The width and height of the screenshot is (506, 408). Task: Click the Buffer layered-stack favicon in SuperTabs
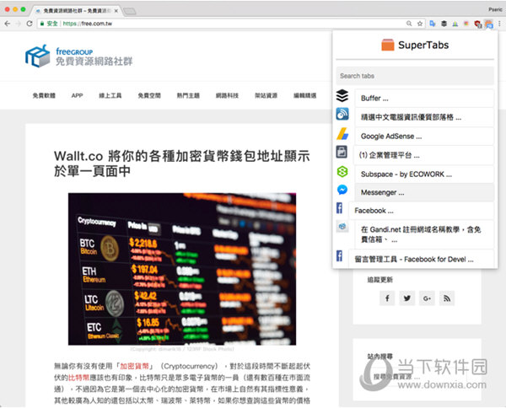(342, 95)
